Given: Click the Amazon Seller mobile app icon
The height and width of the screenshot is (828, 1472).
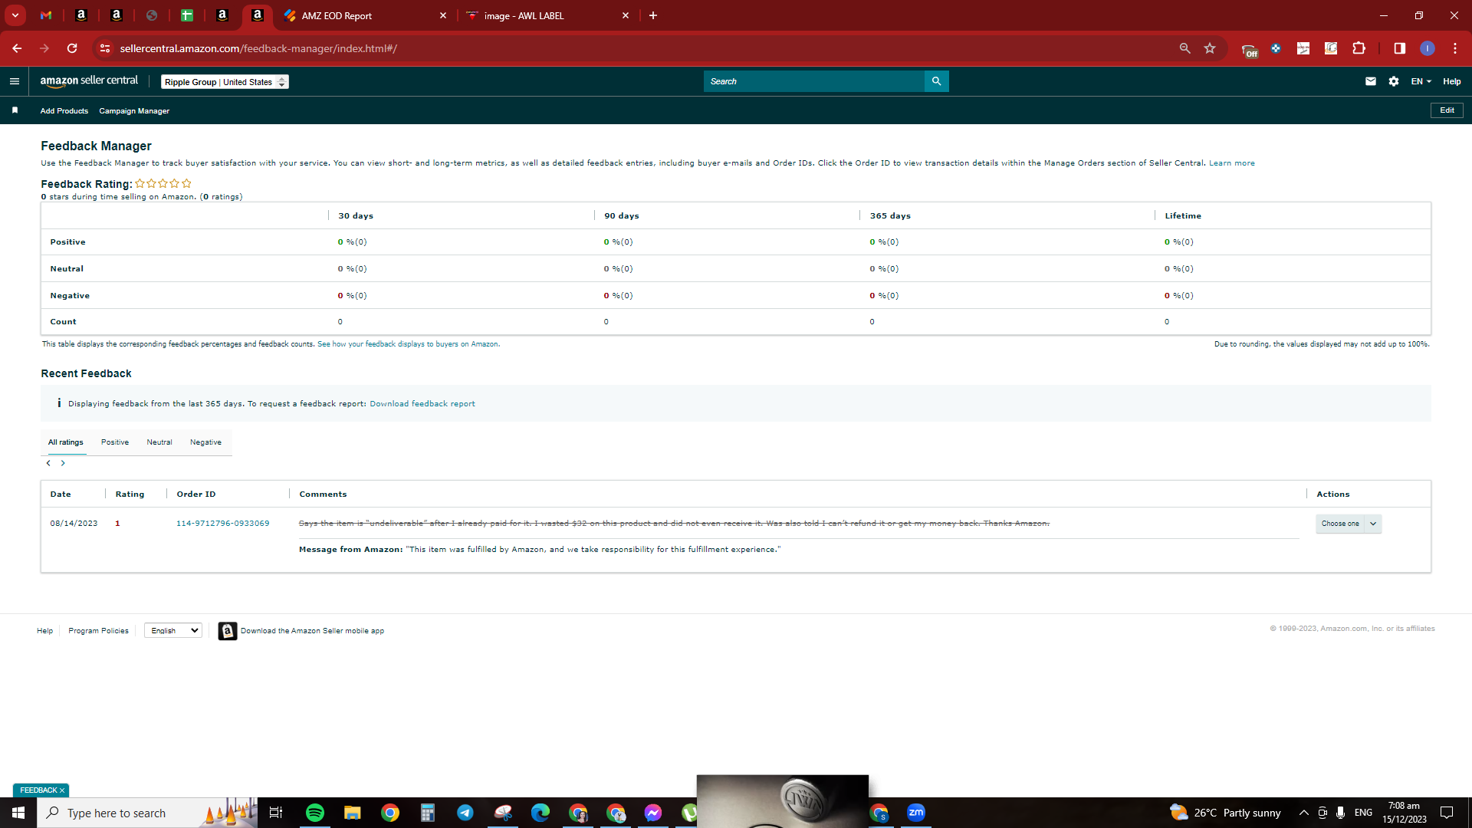Looking at the screenshot, I should click(228, 631).
